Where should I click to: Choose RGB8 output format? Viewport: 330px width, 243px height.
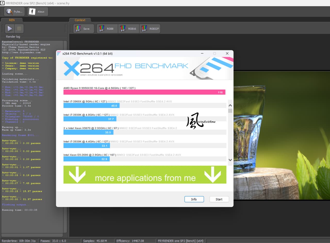coord(107,29)
